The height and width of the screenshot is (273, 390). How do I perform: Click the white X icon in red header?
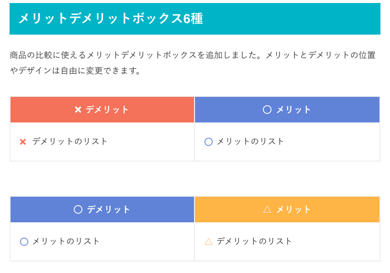pyautogui.click(x=78, y=109)
